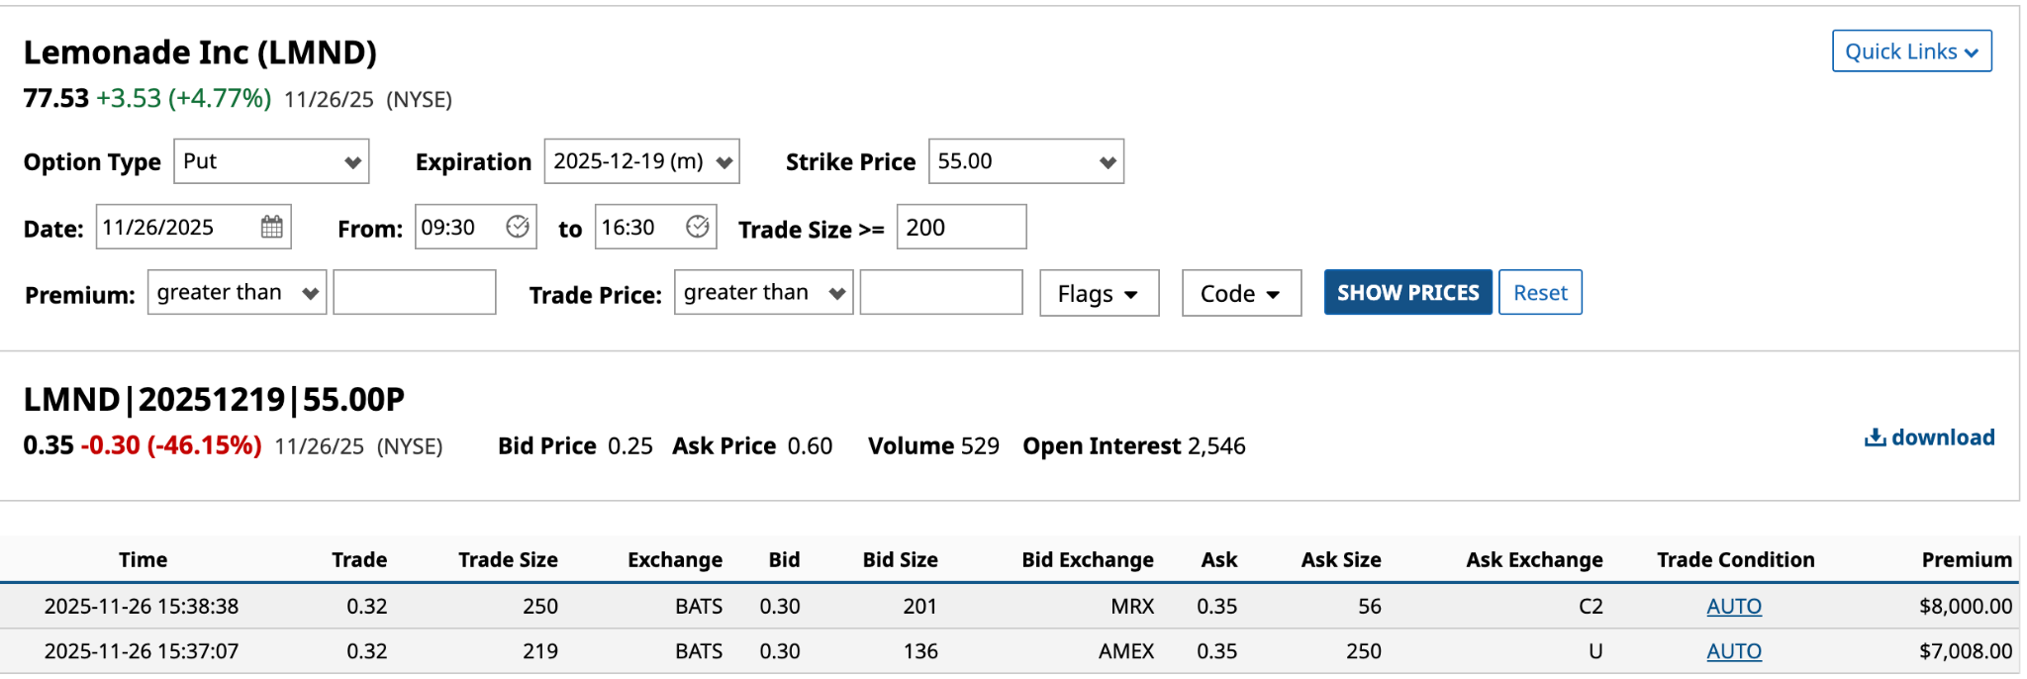Image resolution: width=2027 pixels, height=679 pixels.
Task: Click the download icon link
Action: [x=1929, y=437]
